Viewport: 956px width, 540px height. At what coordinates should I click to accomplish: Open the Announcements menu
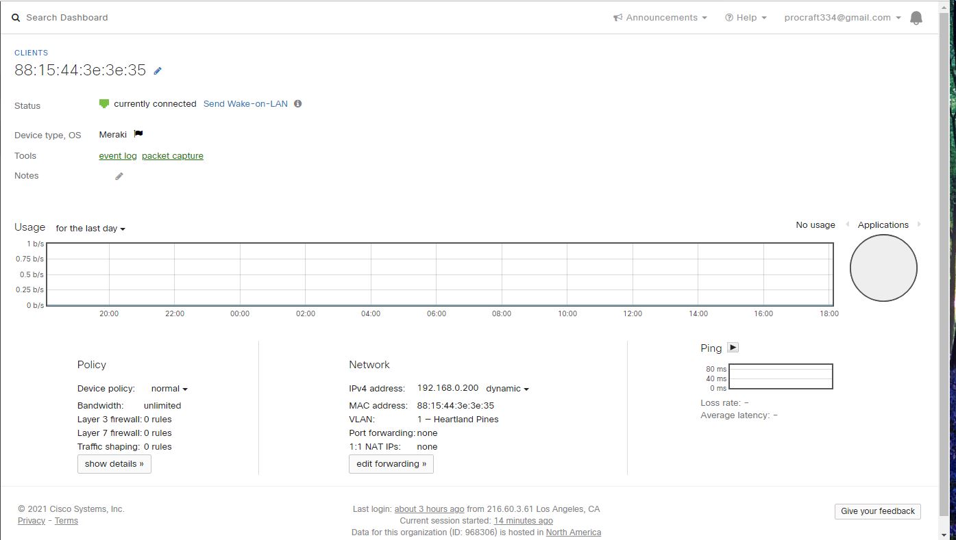click(x=660, y=18)
